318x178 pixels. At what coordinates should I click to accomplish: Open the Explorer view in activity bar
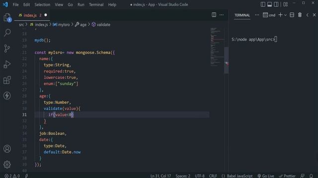point(7,17)
